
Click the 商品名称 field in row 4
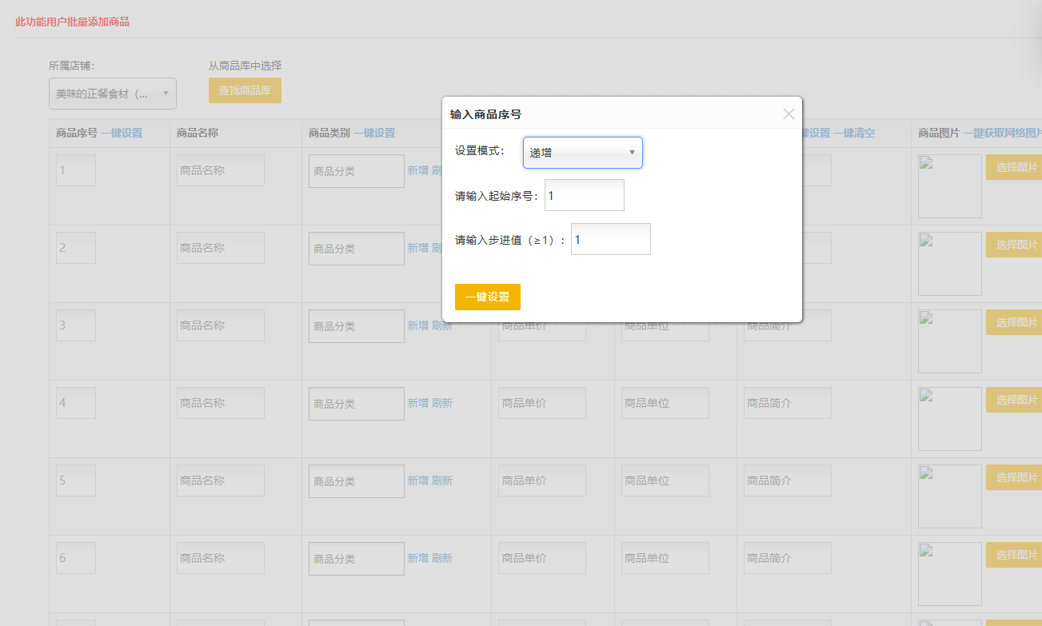coord(221,403)
